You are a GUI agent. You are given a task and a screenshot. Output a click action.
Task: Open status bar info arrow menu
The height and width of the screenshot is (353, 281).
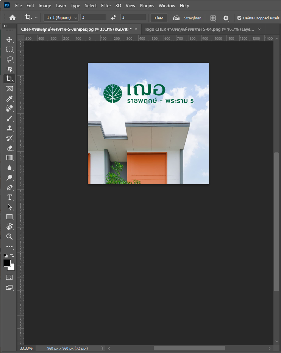pyautogui.click(x=102, y=348)
